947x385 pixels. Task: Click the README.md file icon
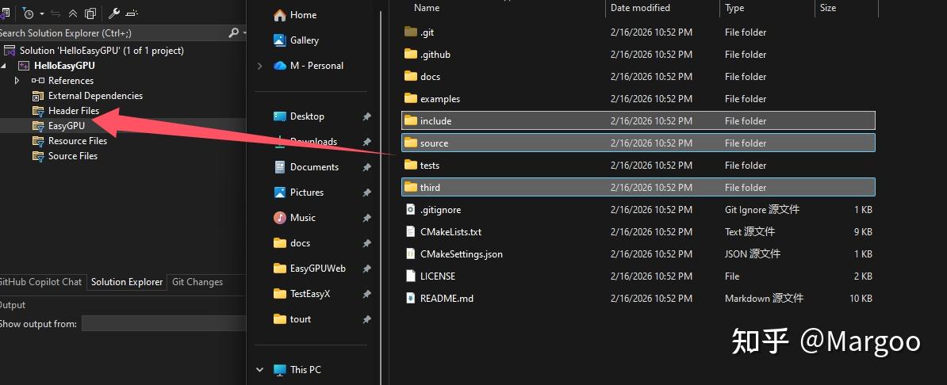(x=410, y=298)
